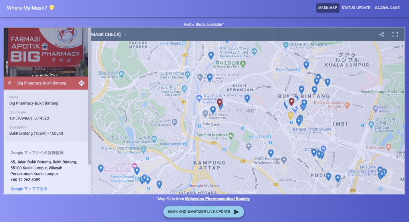Click the map share icon
Screen dimensions: 409x222
pyautogui.click(x=381, y=34)
